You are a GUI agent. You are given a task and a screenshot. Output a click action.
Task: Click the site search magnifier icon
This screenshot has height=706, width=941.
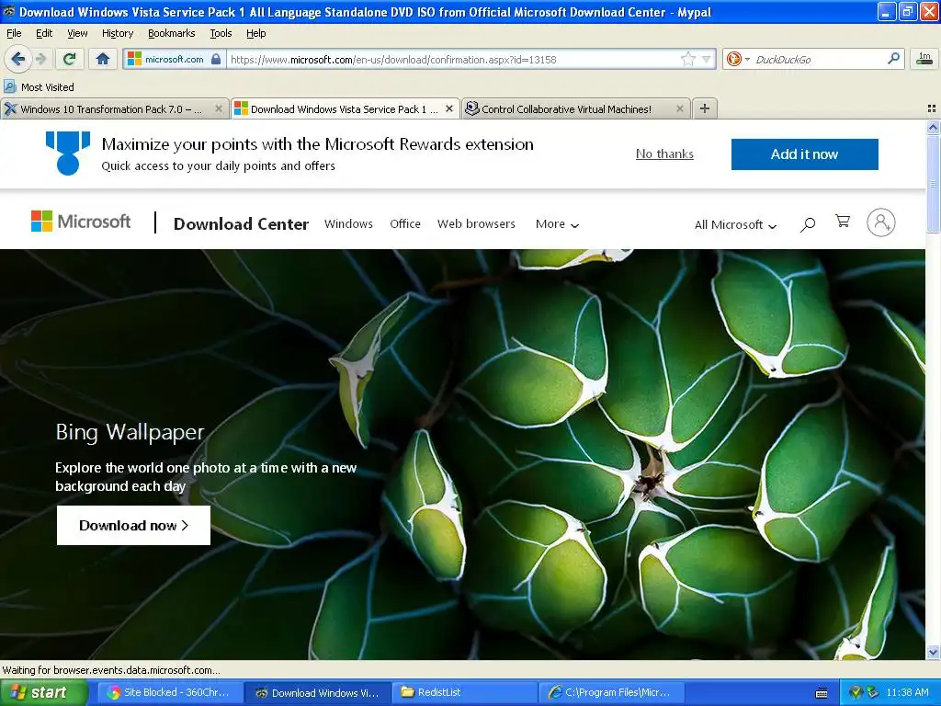[x=808, y=224]
